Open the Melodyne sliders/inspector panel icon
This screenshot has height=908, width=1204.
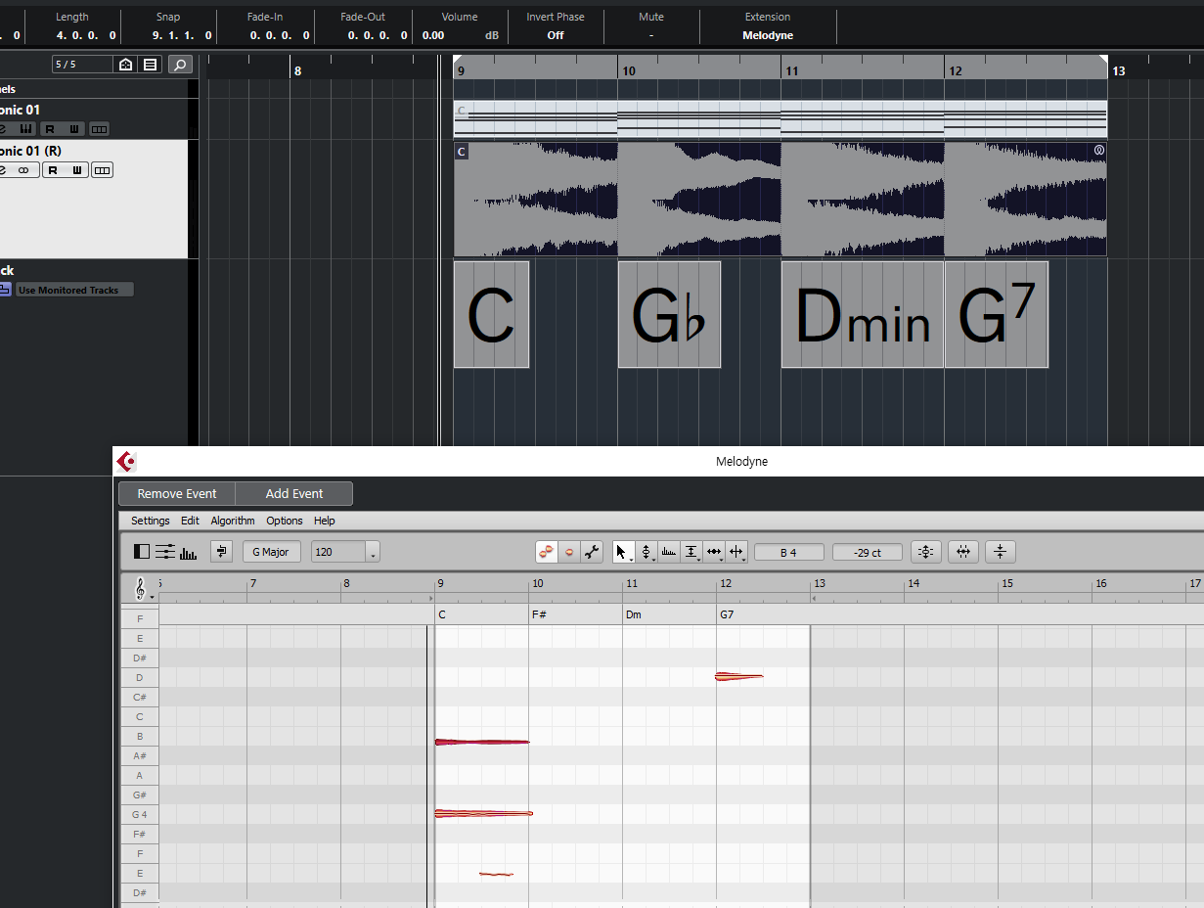tap(165, 552)
